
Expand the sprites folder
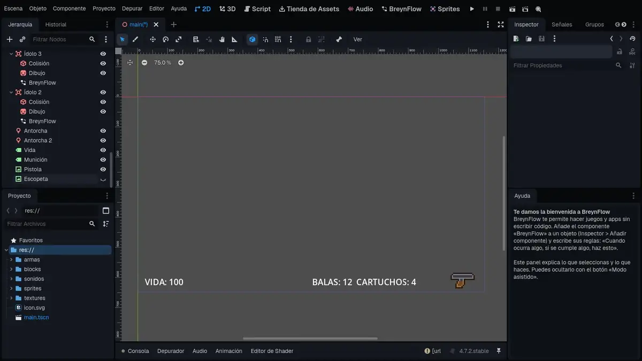click(x=11, y=288)
